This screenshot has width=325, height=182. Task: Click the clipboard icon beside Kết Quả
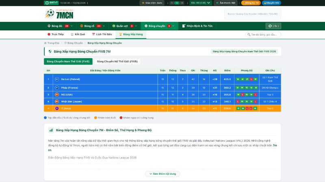click(x=72, y=34)
